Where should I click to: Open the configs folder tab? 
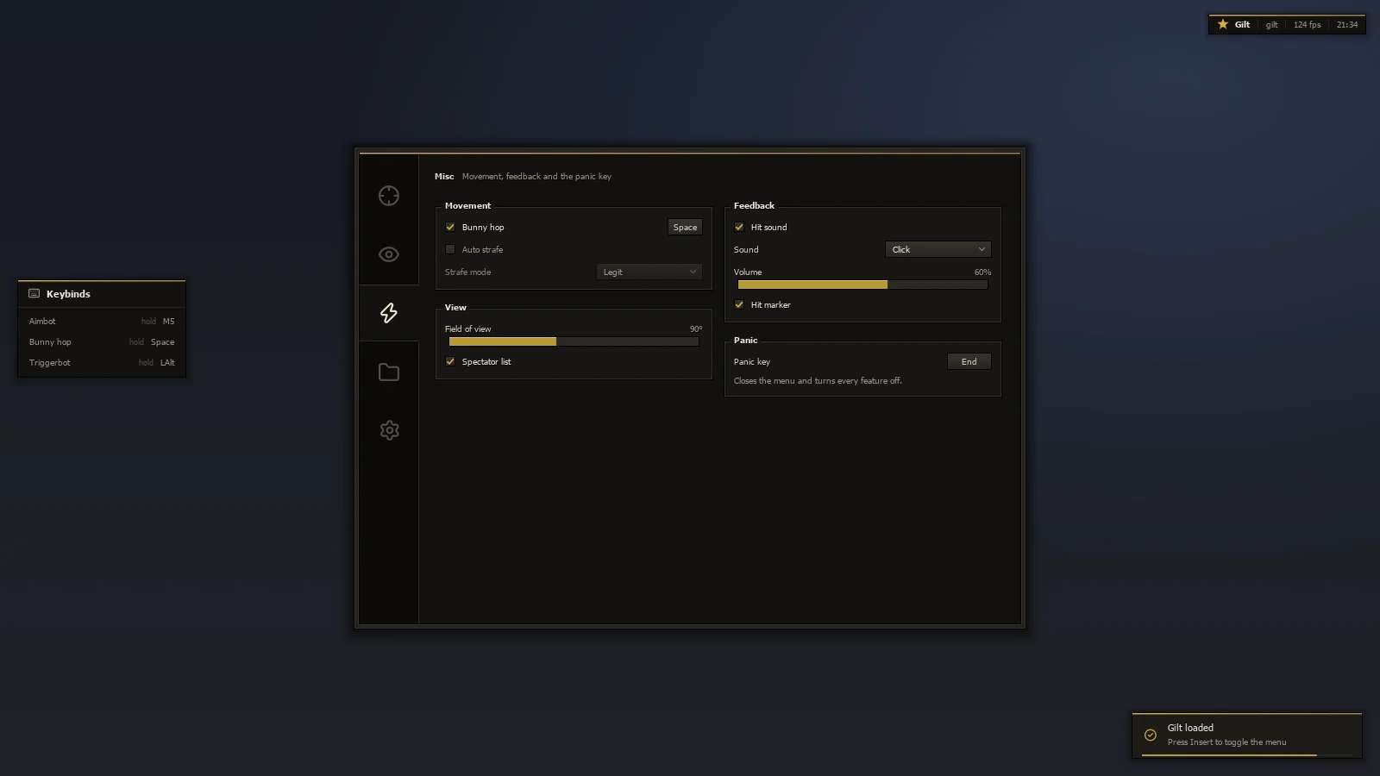(x=389, y=372)
